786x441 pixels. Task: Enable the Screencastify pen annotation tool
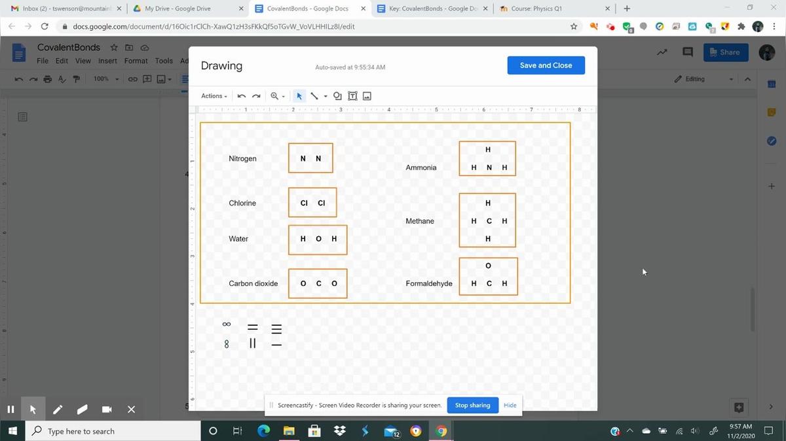[x=58, y=410]
